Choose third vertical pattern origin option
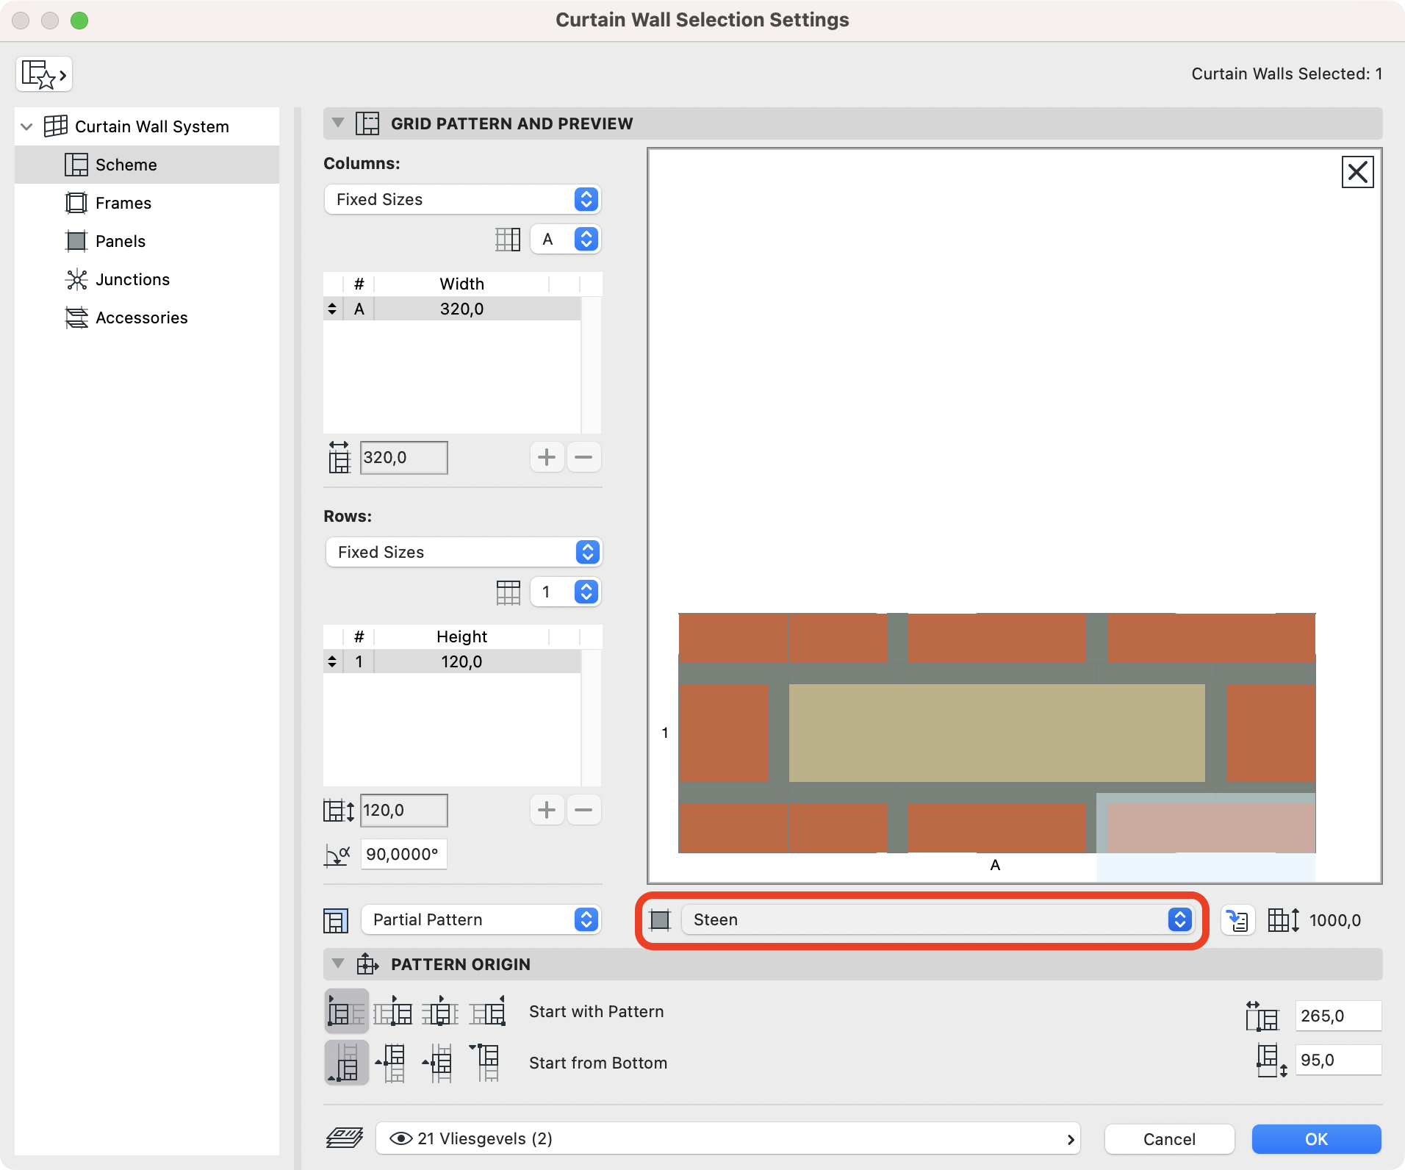Image resolution: width=1405 pixels, height=1170 pixels. pos(439,1063)
